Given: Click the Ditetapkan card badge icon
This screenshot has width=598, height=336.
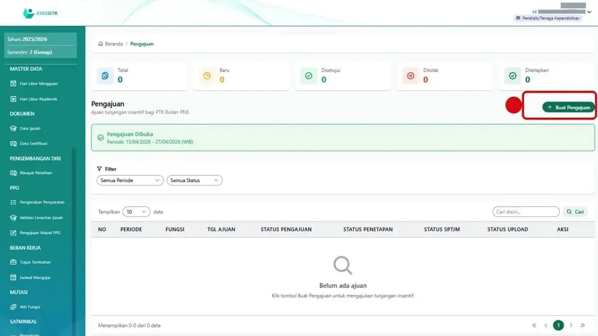Looking at the screenshot, I should 512,76.
